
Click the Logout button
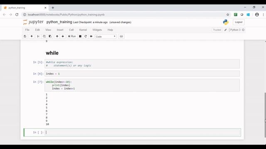click(x=239, y=22)
